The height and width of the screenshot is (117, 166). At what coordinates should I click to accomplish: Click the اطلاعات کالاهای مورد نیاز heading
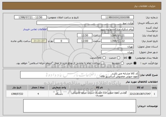click(142, 82)
